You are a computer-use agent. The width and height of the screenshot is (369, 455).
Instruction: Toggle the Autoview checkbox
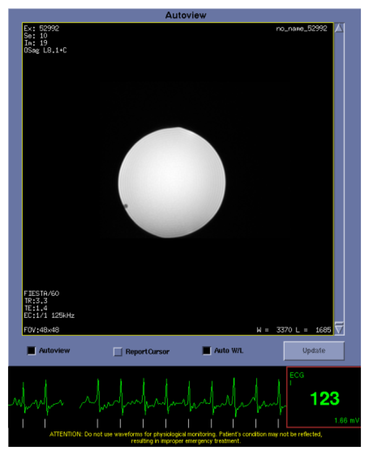(31, 351)
